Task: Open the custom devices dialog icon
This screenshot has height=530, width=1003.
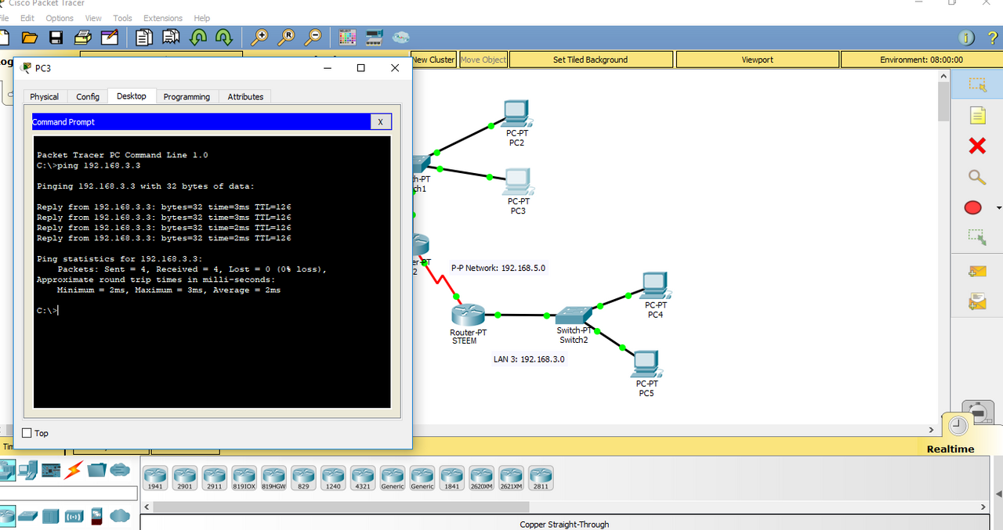Action: click(374, 37)
